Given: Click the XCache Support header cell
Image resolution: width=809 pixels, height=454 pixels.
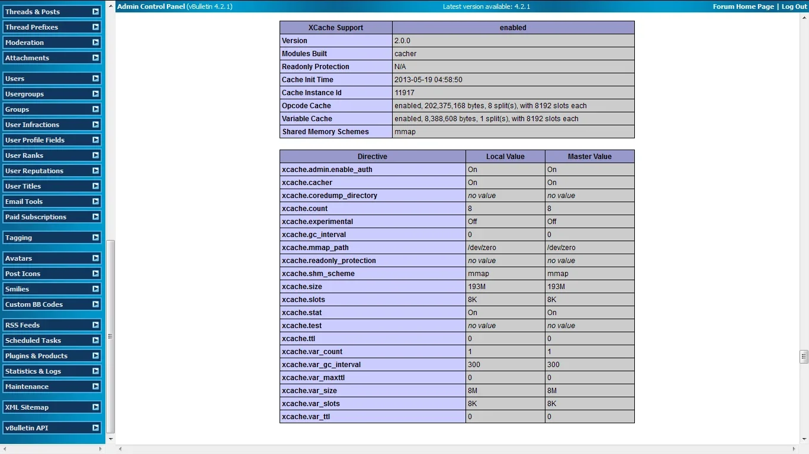Looking at the screenshot, I should pos(336,28).
